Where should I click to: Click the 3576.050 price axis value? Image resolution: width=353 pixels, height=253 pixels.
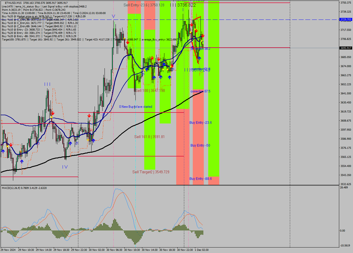coord(346,148)
